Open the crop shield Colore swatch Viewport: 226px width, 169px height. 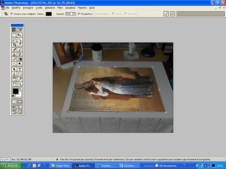click(x=49, y=14)
